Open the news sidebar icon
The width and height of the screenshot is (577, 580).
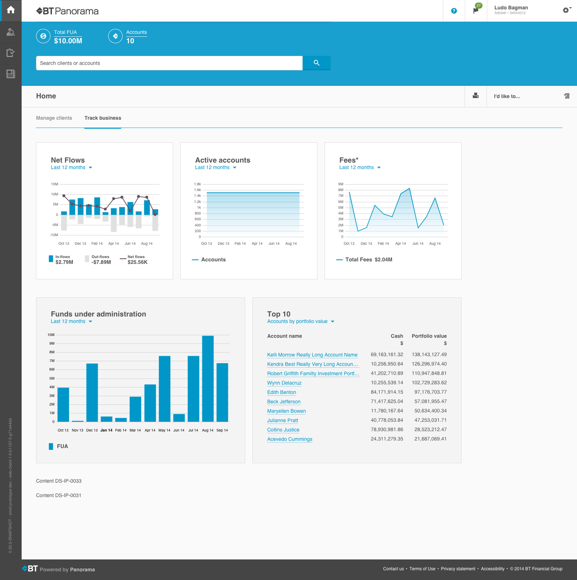pyautogui.click(x=11, y=74)
